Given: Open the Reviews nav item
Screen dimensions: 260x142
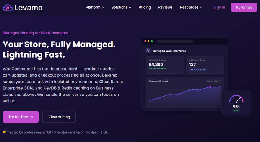Looking at the screenshot, I should (165, 8).
